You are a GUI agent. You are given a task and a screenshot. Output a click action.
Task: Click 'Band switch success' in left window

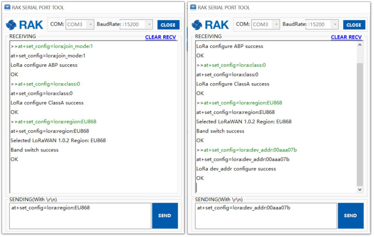coord(35,150)
